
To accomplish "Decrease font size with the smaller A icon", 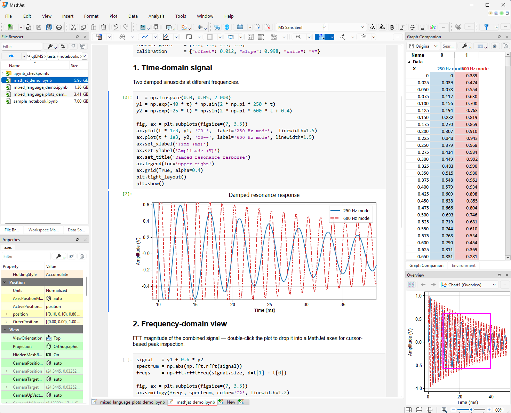I will click(382, 27).
